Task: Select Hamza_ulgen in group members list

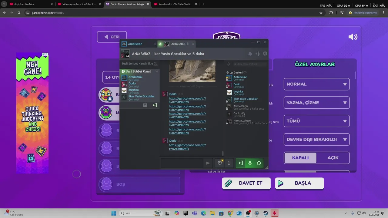Action: pos(247,122)
